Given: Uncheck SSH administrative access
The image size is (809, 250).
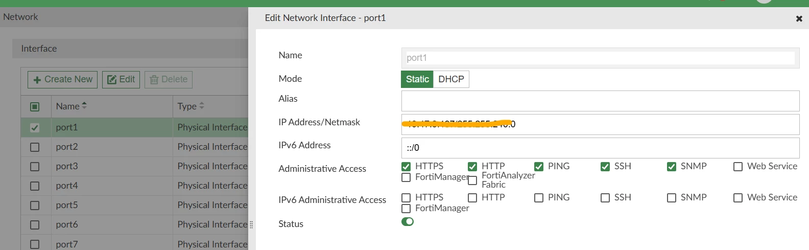Looking at the screenshot, I should point(605,167).
